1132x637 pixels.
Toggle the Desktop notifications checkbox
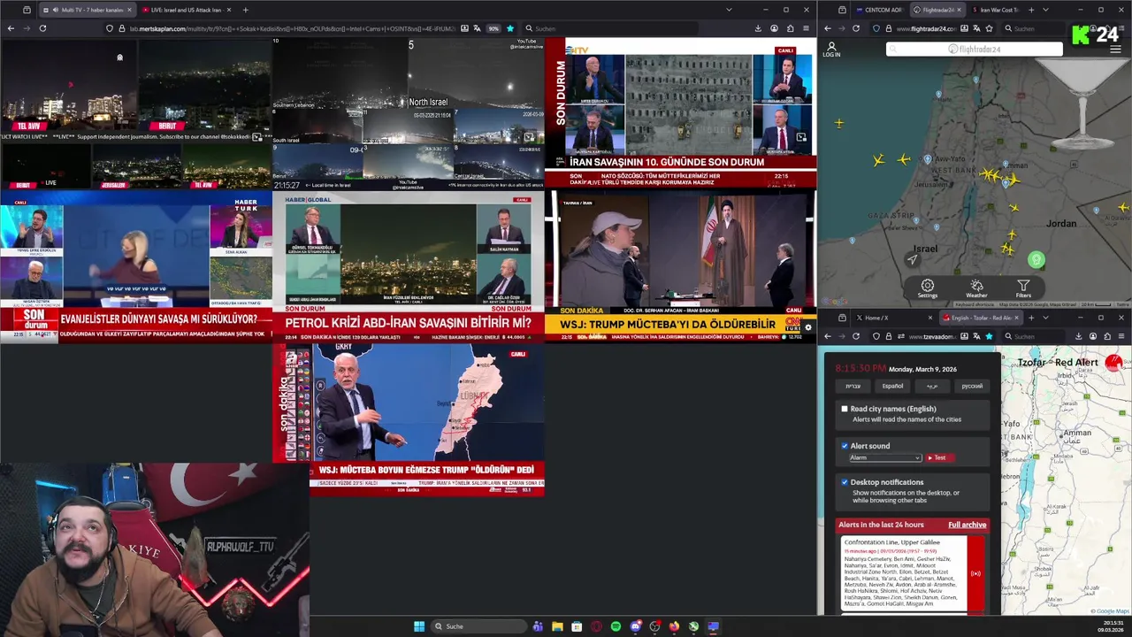[x=845, y=482]
